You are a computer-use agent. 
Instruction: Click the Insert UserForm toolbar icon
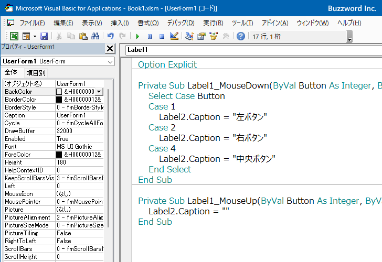click(x=26, y=36)
